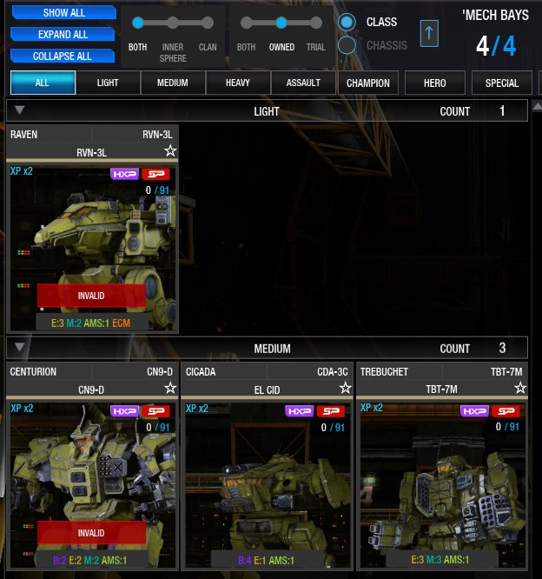Screen dimensions: 542x579
Task: Select the Trebuchet TBT-7M mech thumbnail
Action: [x=443, y=485]
